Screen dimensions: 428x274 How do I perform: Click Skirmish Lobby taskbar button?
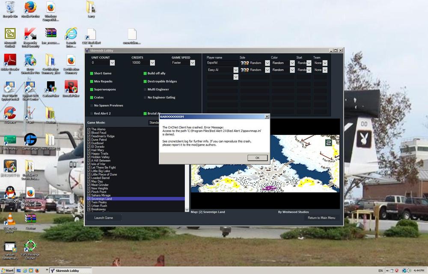(x=71, y=271)
